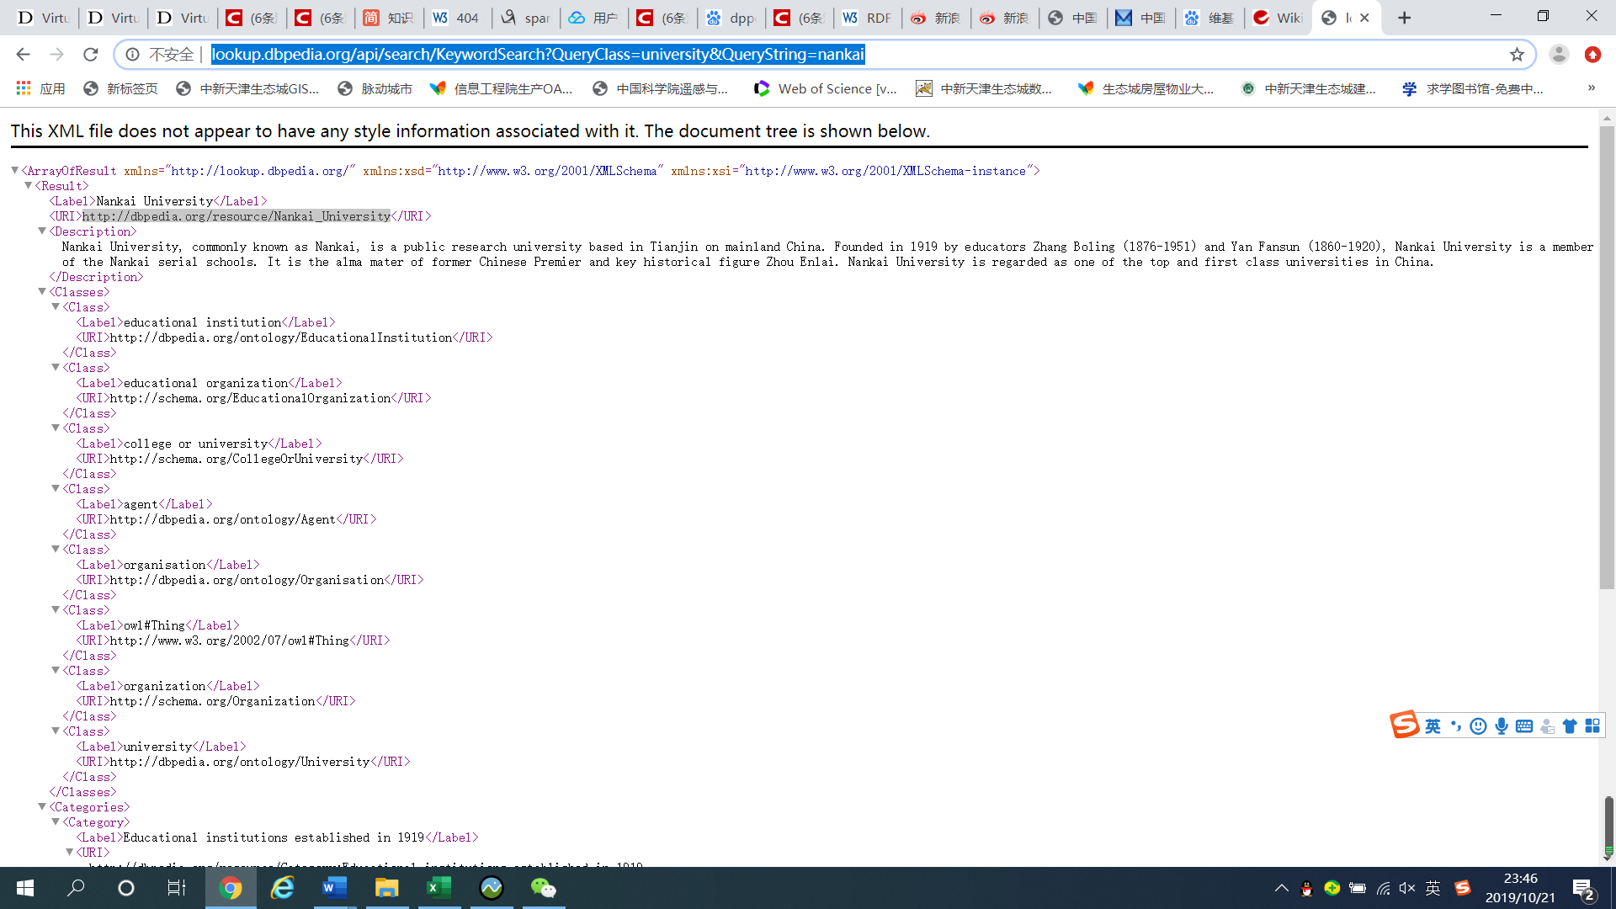Reload the page with refresh icon
This screenshot has width=1616, height=909.
[91, 54]
